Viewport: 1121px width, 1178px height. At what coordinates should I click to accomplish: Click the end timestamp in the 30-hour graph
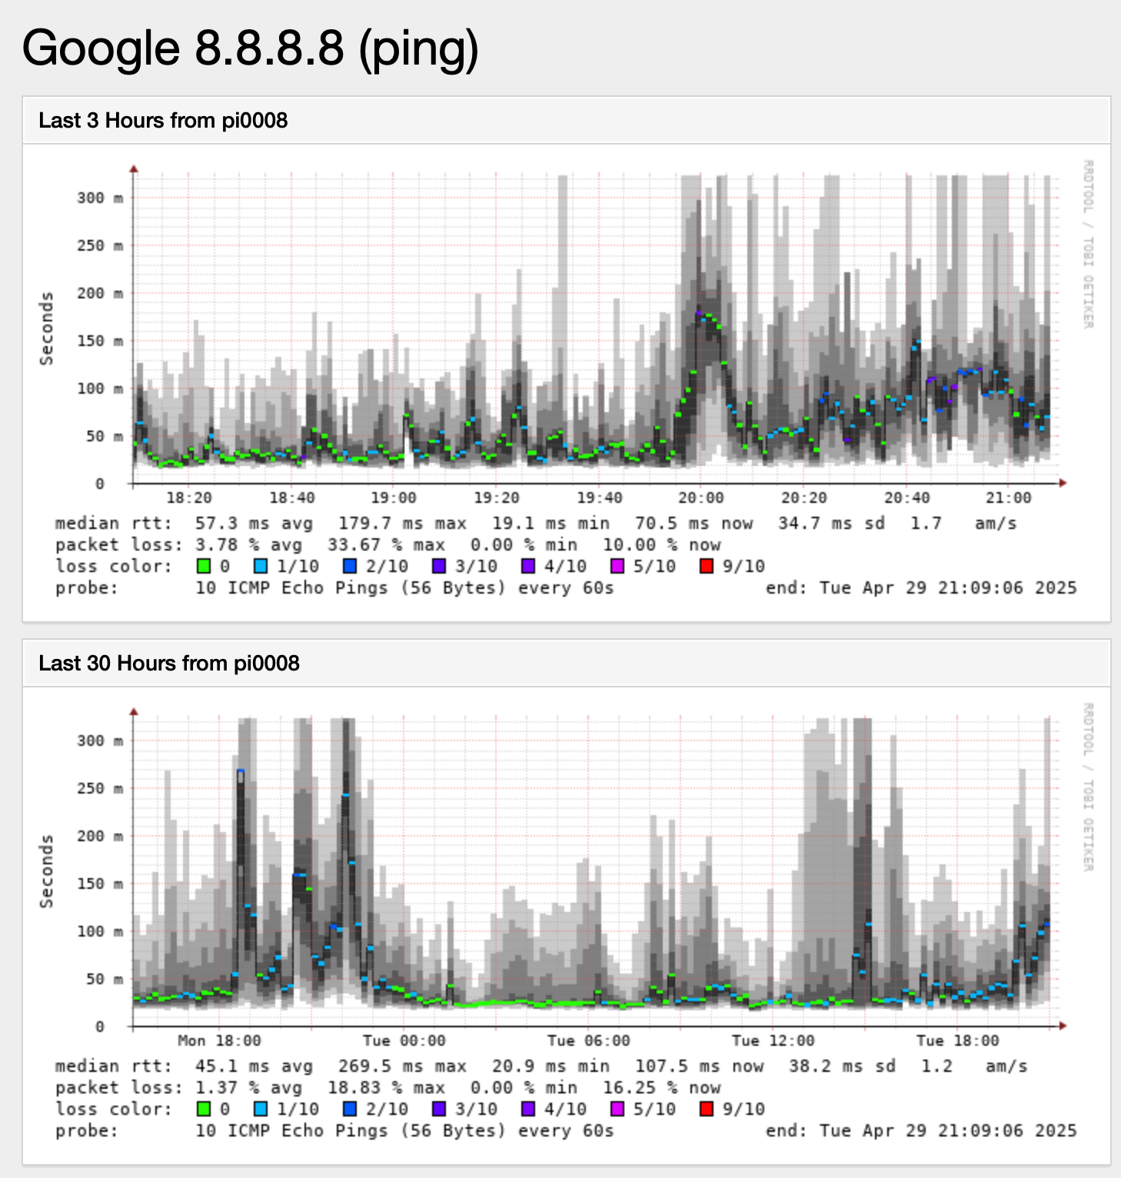pyautogui.click(x=921, y=1131)
